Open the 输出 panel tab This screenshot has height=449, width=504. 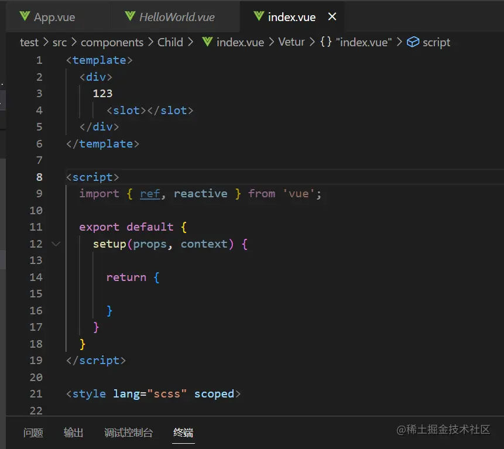(x=74, y=433)
